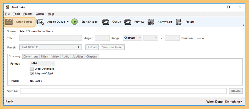
Task: Click the Start Encode label
Action: point(90,22)
